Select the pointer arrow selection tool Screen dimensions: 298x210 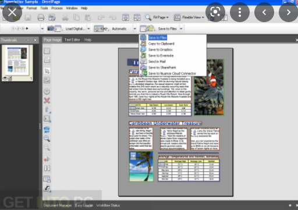click(x=47, y=71)
